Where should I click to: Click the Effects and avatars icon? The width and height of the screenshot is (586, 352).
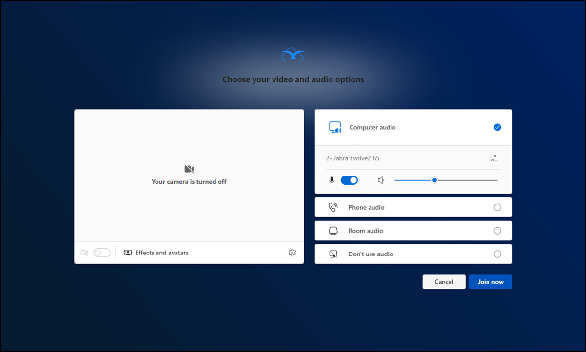pos(128,253)
